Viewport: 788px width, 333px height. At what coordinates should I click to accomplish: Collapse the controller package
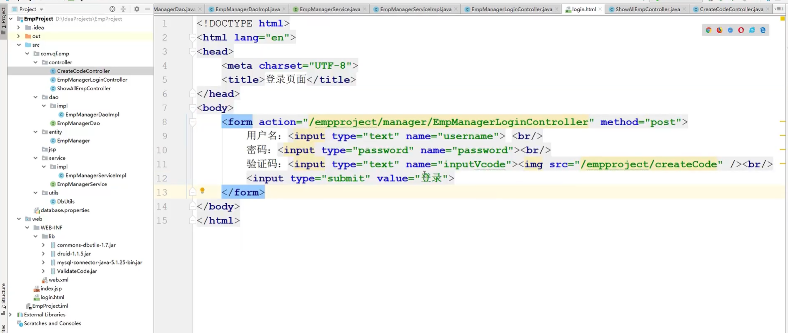coord(35,62)
